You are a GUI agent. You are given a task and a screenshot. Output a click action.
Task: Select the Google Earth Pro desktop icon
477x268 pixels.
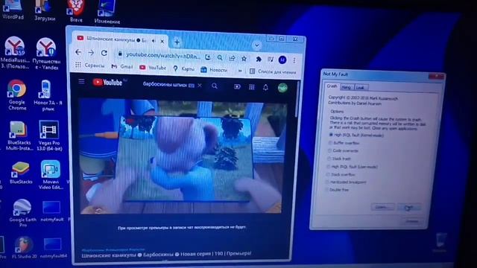click(x=23, y=213)
